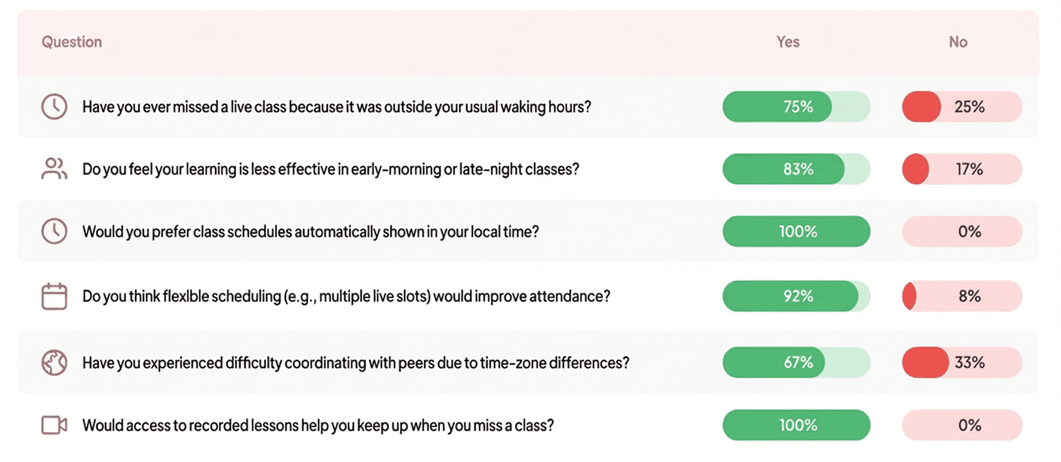This screenshot has height=462, width=1061.
Task: Click the globe icon beside the time-zone differences question
Action: point(54,362)
